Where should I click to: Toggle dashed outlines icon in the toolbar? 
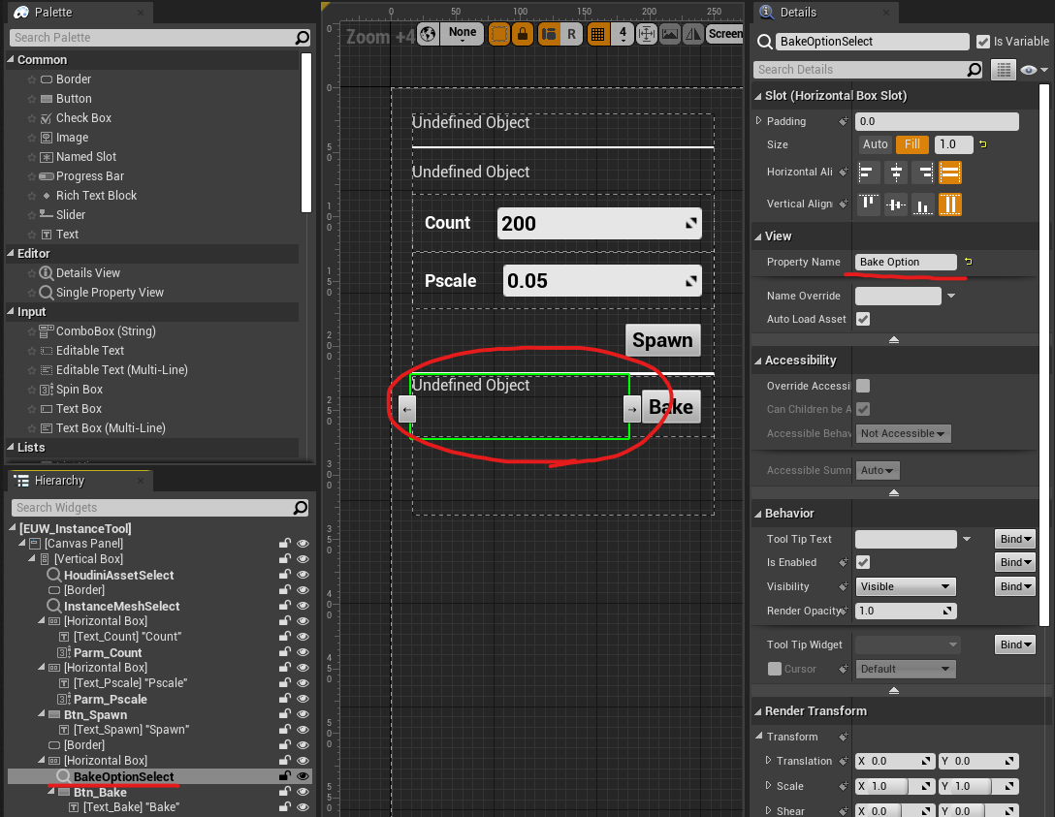pyautogui.click(x=498, y=33)
